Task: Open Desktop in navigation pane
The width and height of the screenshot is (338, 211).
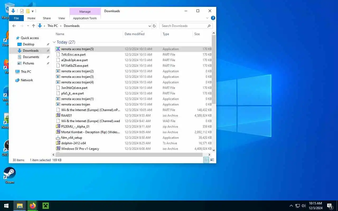Action: click(29, 44)
